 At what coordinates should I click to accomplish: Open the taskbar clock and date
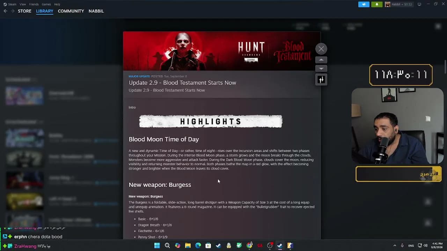(437, 245)
